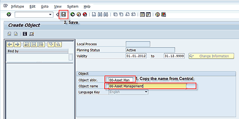Click the Print icon

point(94,14)
